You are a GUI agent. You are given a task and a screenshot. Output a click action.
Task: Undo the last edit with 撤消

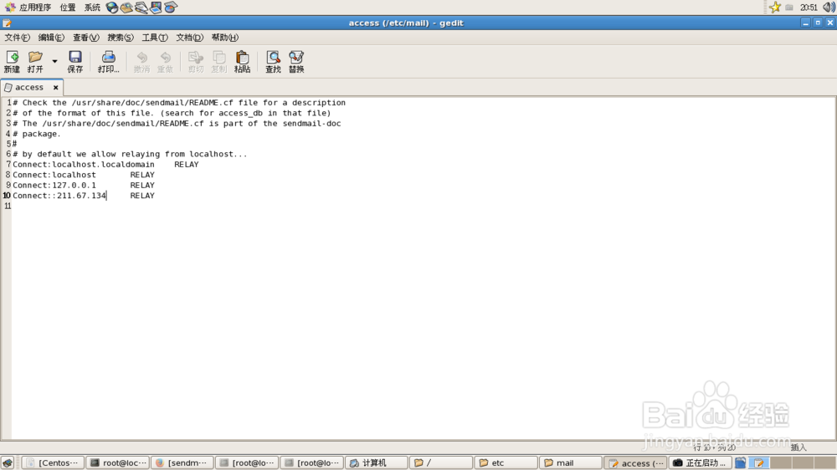tap(142, 62)
